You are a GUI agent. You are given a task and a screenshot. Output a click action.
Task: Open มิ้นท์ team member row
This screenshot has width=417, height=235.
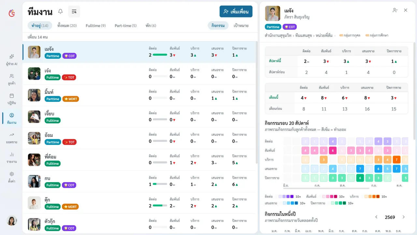pos(139,95)
